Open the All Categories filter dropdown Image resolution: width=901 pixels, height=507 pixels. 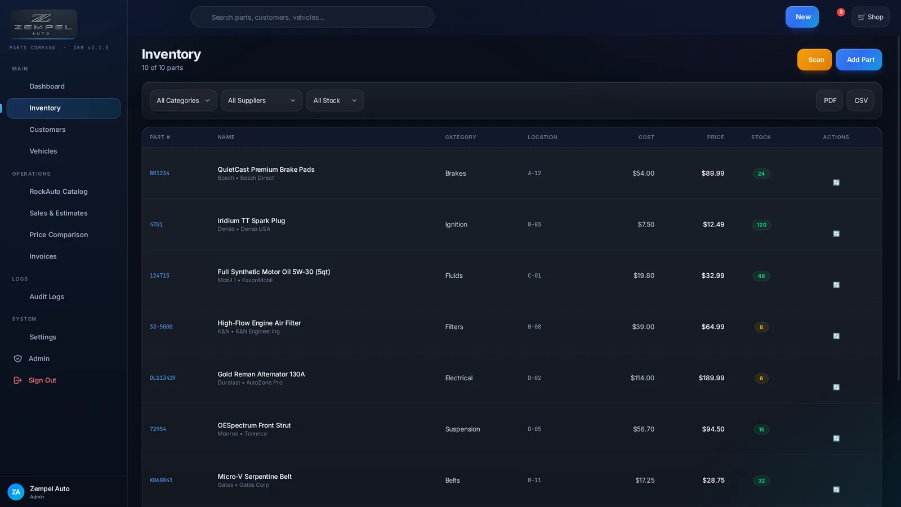(183, 101)
